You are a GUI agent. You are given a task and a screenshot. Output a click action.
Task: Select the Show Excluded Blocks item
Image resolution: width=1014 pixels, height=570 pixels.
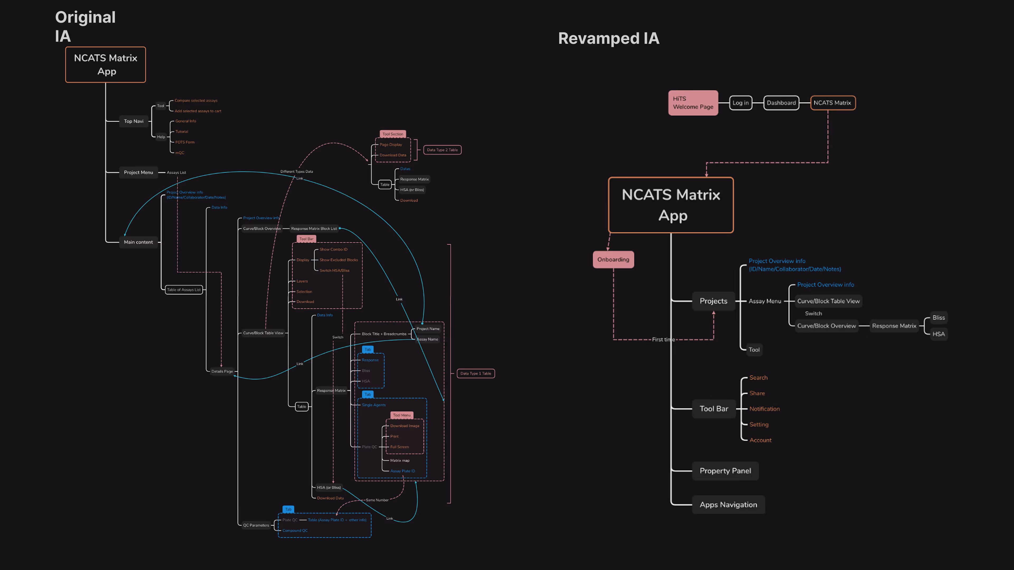pyautogui.click(x=339, y=260)
